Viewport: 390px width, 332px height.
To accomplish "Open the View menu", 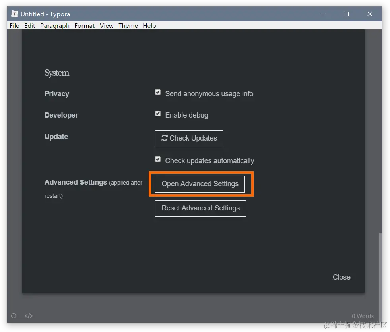I will 107,25.
